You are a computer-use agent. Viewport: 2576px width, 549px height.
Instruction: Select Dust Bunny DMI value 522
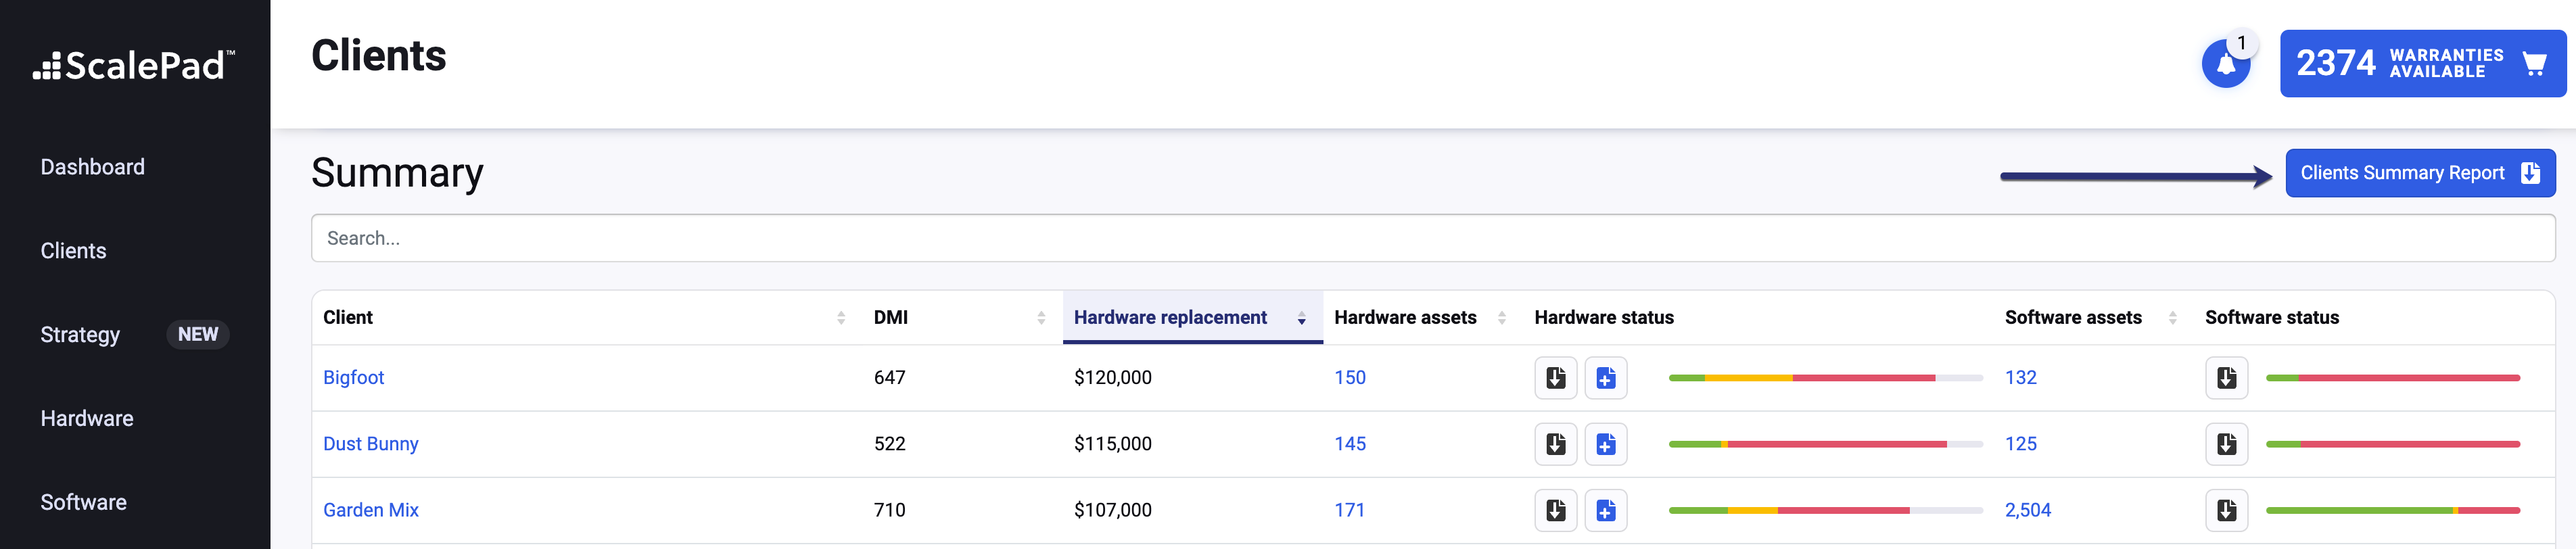click(x=890, y=444)
